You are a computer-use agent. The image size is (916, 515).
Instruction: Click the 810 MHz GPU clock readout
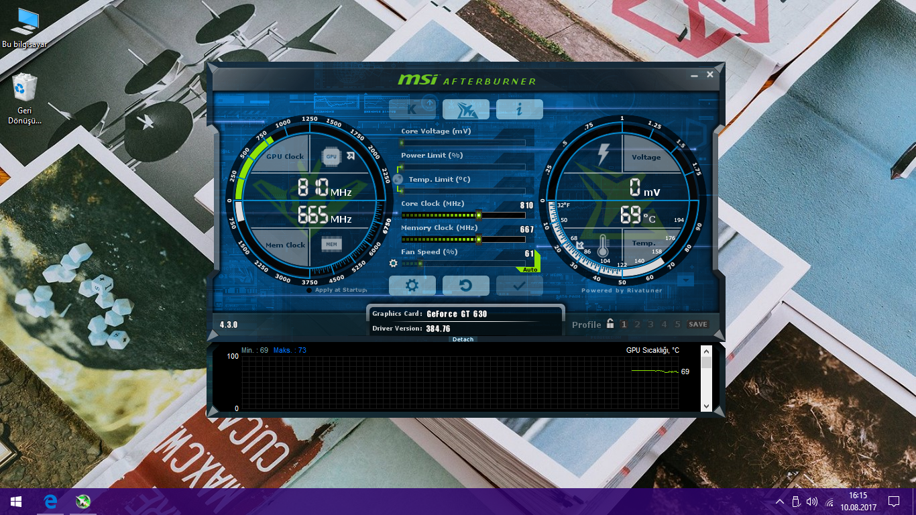(x=325, y=187)
